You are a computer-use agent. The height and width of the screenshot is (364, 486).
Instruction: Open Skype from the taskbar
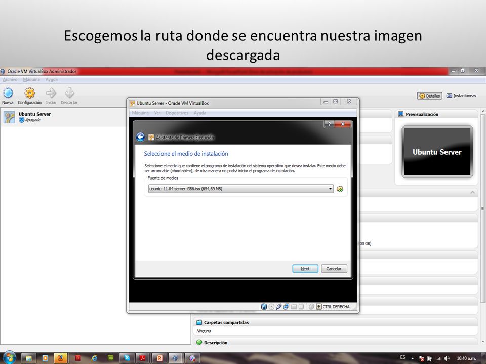127,358
